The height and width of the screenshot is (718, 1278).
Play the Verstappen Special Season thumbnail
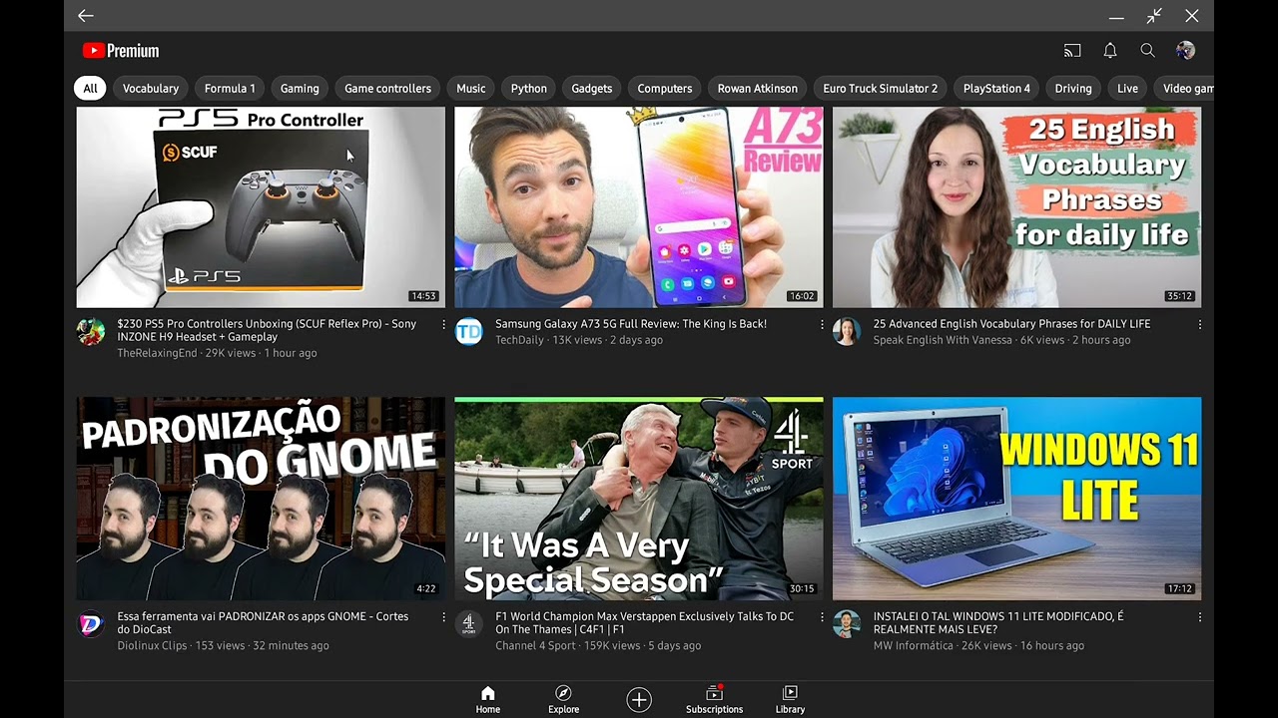[639, 499]
